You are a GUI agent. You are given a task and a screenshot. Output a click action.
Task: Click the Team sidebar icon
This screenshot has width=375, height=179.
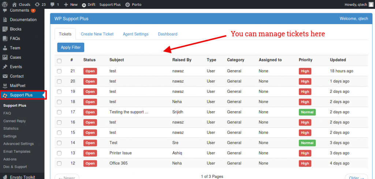click(x=5, y=48)
